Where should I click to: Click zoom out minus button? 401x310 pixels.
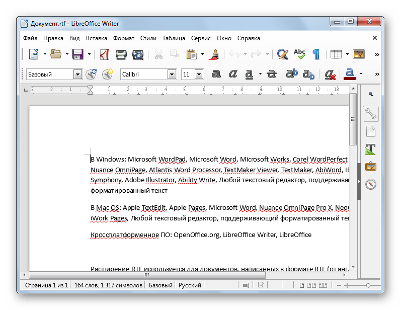[339, 285]
